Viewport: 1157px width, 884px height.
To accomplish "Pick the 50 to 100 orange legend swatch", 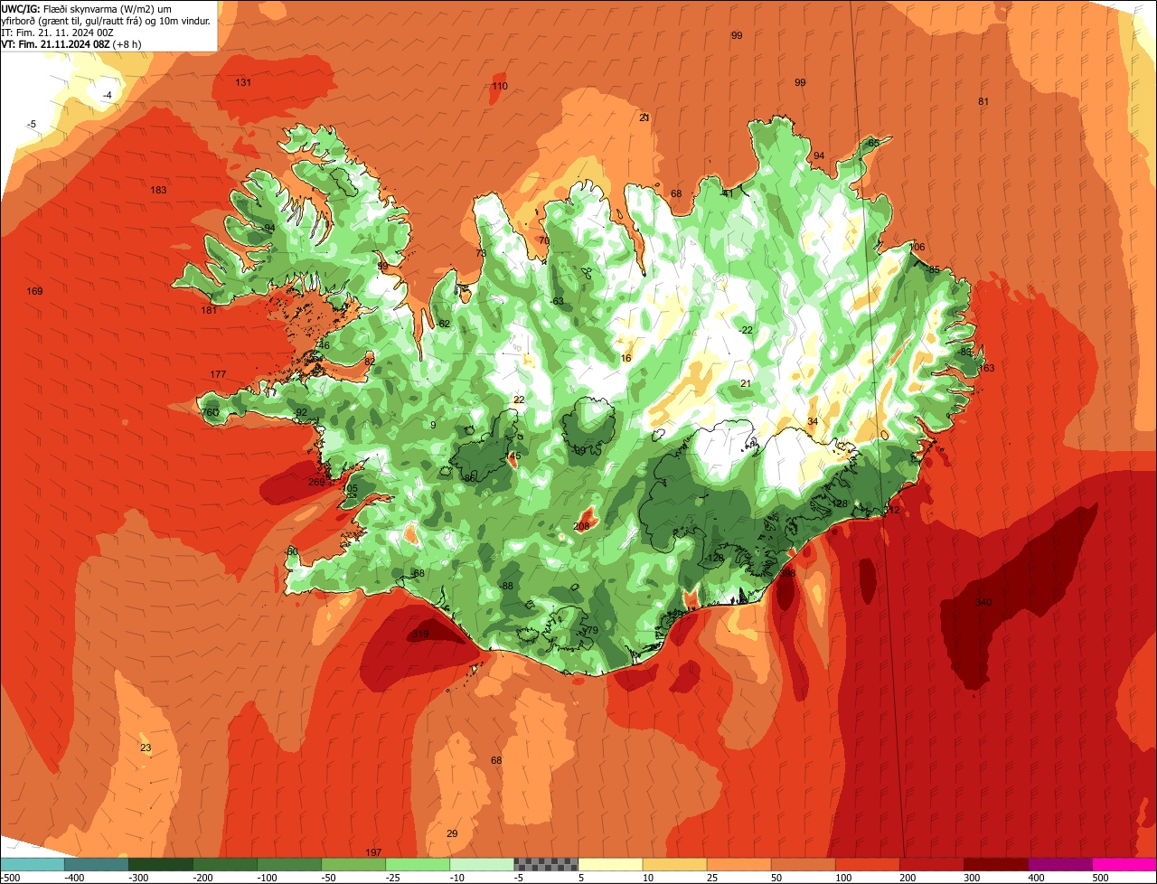I will (x=803, y=864).
